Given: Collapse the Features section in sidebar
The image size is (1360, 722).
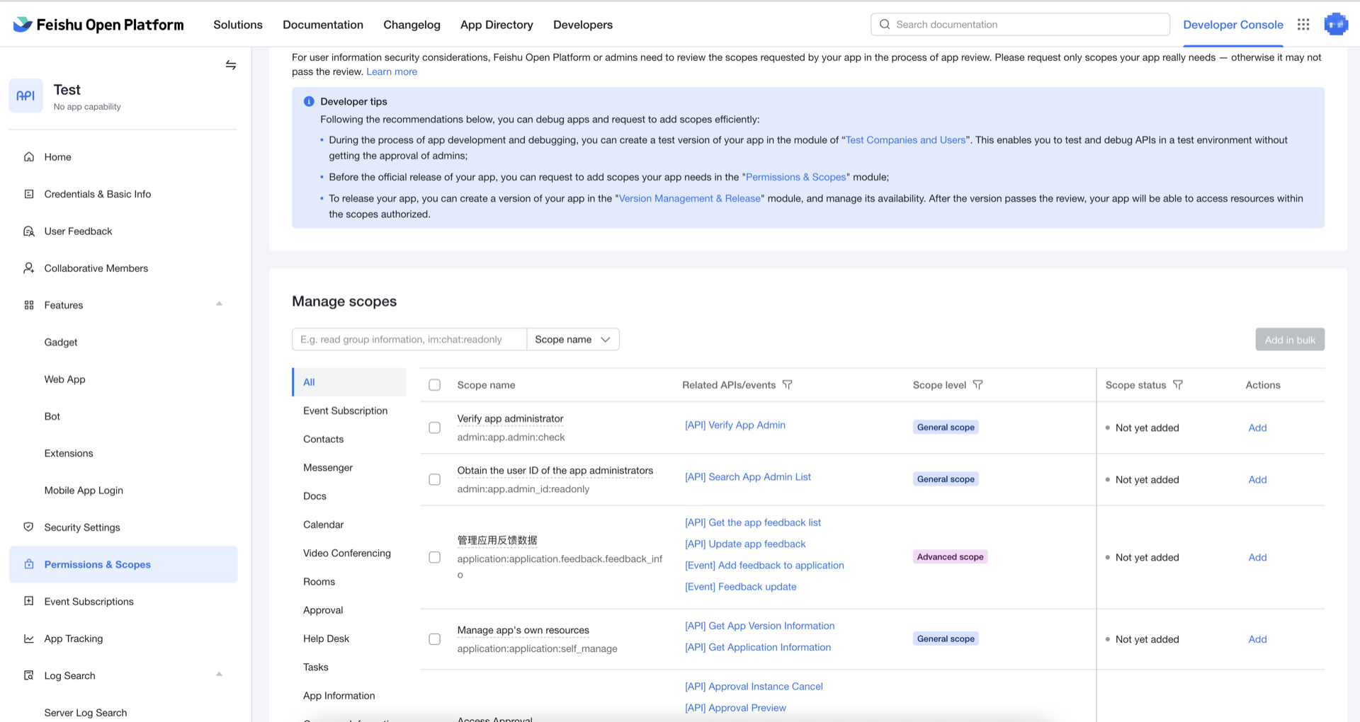Looking at the screenshot, I should pos(219,304).
